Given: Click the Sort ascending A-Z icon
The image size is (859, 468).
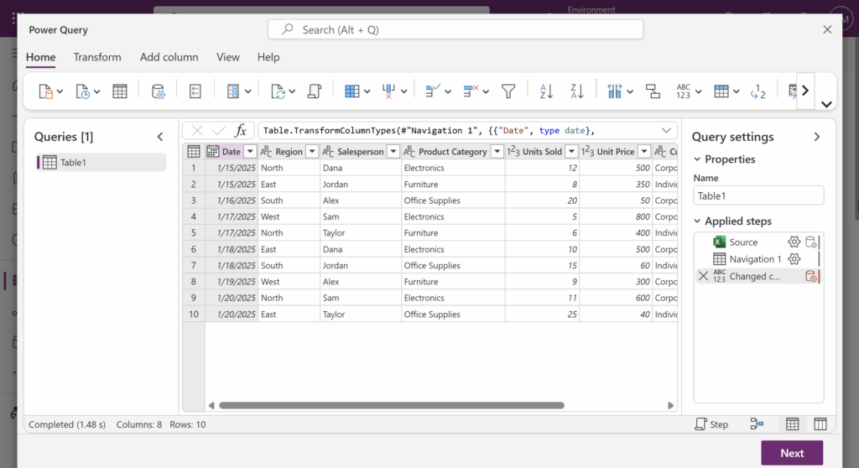Looking at the screenshot, I should click(546, 91).
